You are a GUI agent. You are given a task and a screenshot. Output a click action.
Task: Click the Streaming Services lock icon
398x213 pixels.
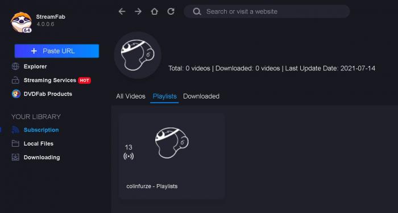pos(15,80)
